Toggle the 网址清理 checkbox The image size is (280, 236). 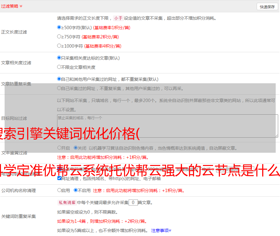tap(59, 178)
